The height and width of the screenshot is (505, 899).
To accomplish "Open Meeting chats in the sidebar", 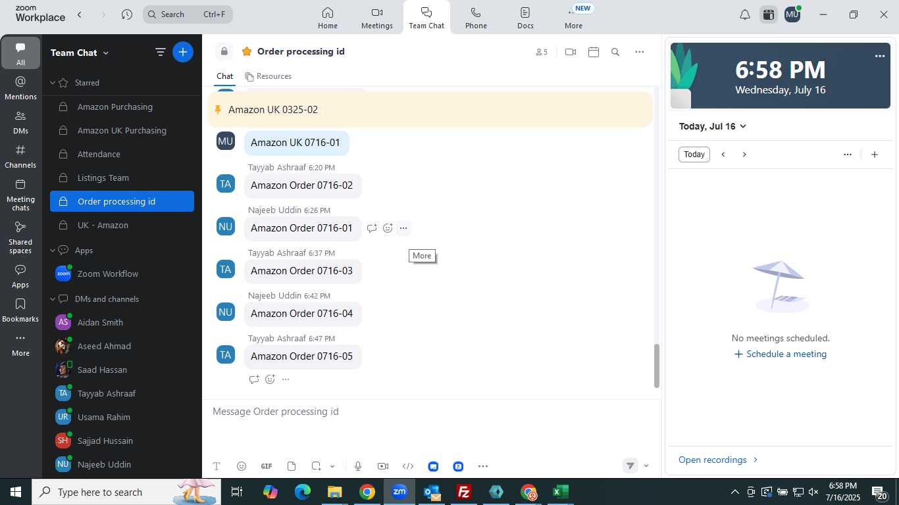I will click(x=20, y=195).
